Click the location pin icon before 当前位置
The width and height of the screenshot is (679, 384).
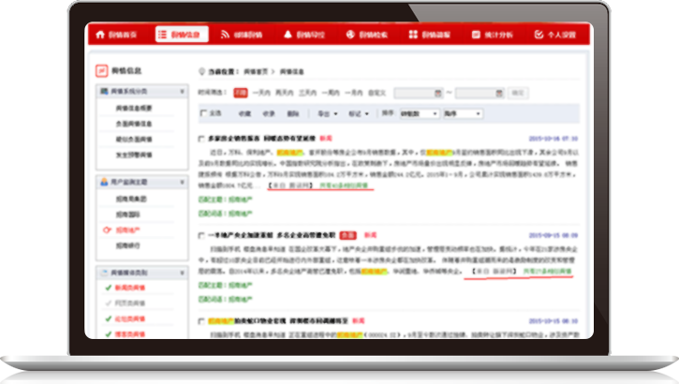click(201, 72)
